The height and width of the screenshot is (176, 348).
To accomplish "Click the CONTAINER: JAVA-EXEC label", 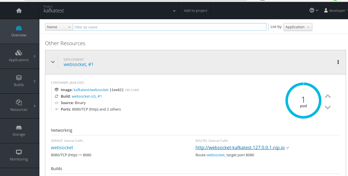I will pyautogui.click(x=68, y=83).
